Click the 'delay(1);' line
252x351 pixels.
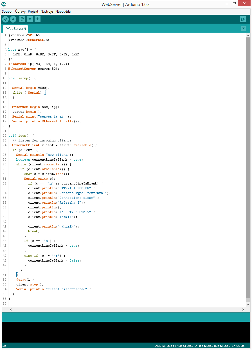[x=25, y=280]
